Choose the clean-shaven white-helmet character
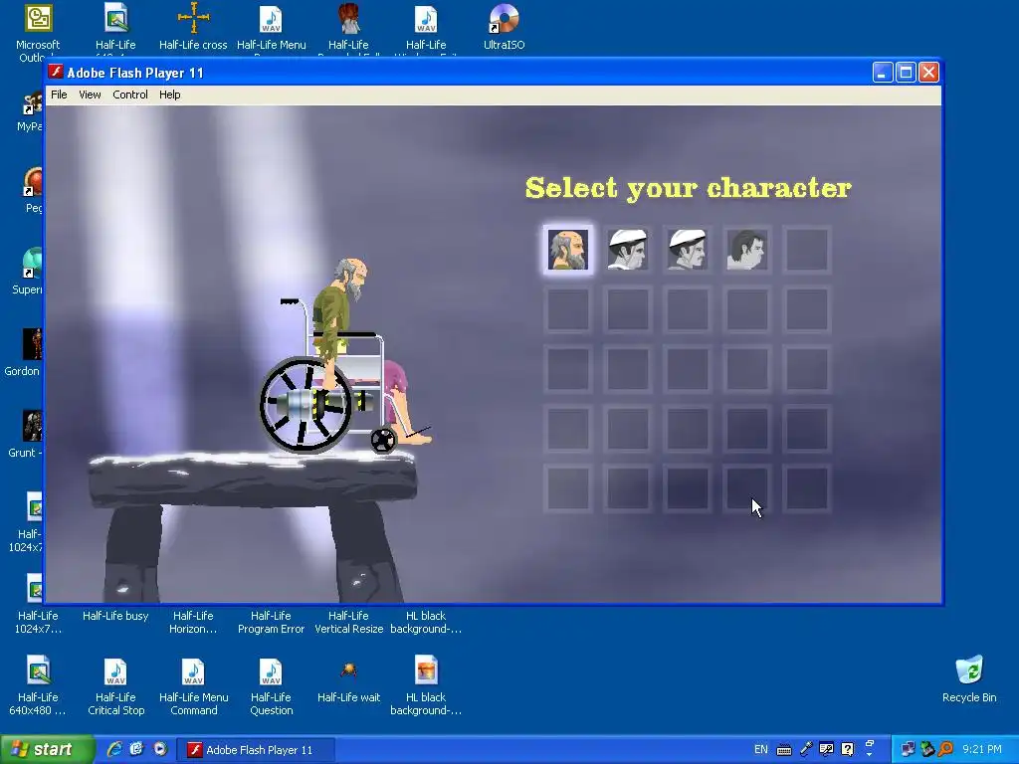This screenshot has width=1019, height=764. pos(628,250)
